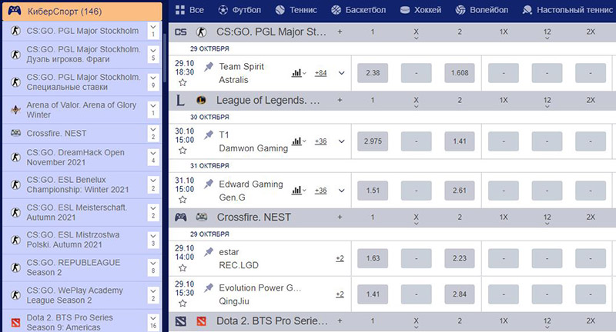
Task: Click Crossfire icon in sidebar list
Action: (15, 133)
